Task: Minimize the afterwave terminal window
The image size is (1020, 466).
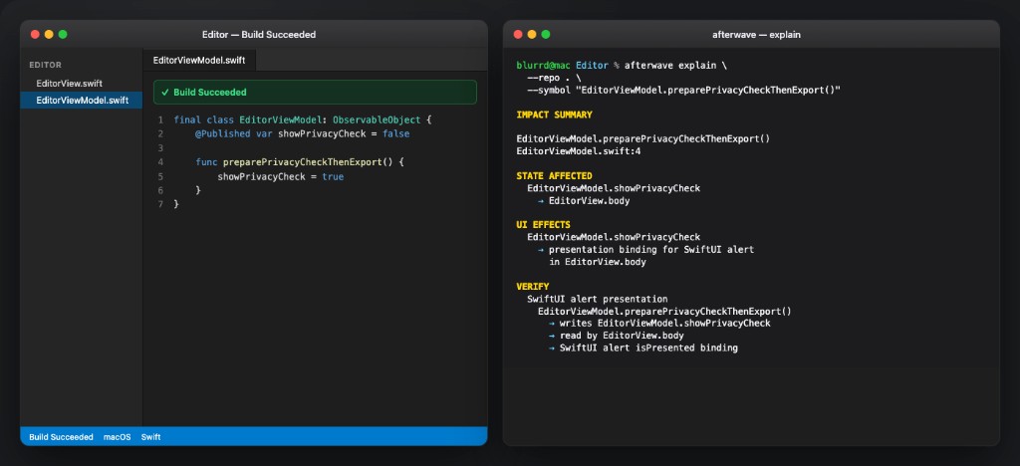Action: 532,35
